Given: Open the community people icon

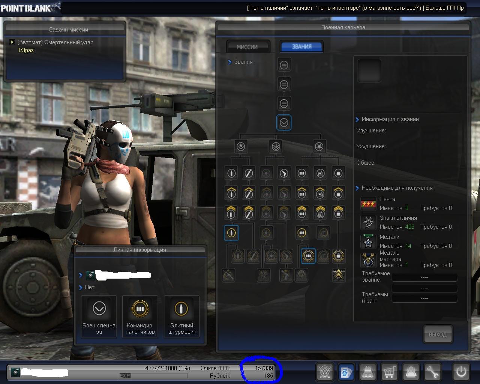Looking at the screenshot, I should click(x=411, y=372).
